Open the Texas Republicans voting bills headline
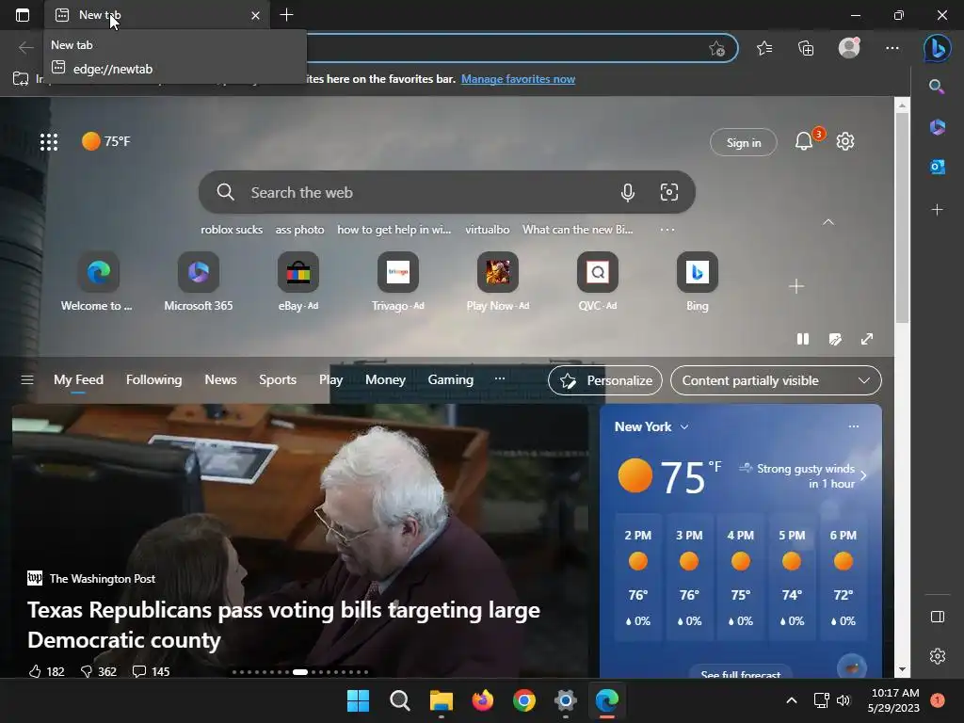 click(283, 625)
